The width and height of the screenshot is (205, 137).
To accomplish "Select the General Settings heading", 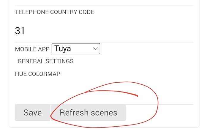I will click(x=45, y=61).
